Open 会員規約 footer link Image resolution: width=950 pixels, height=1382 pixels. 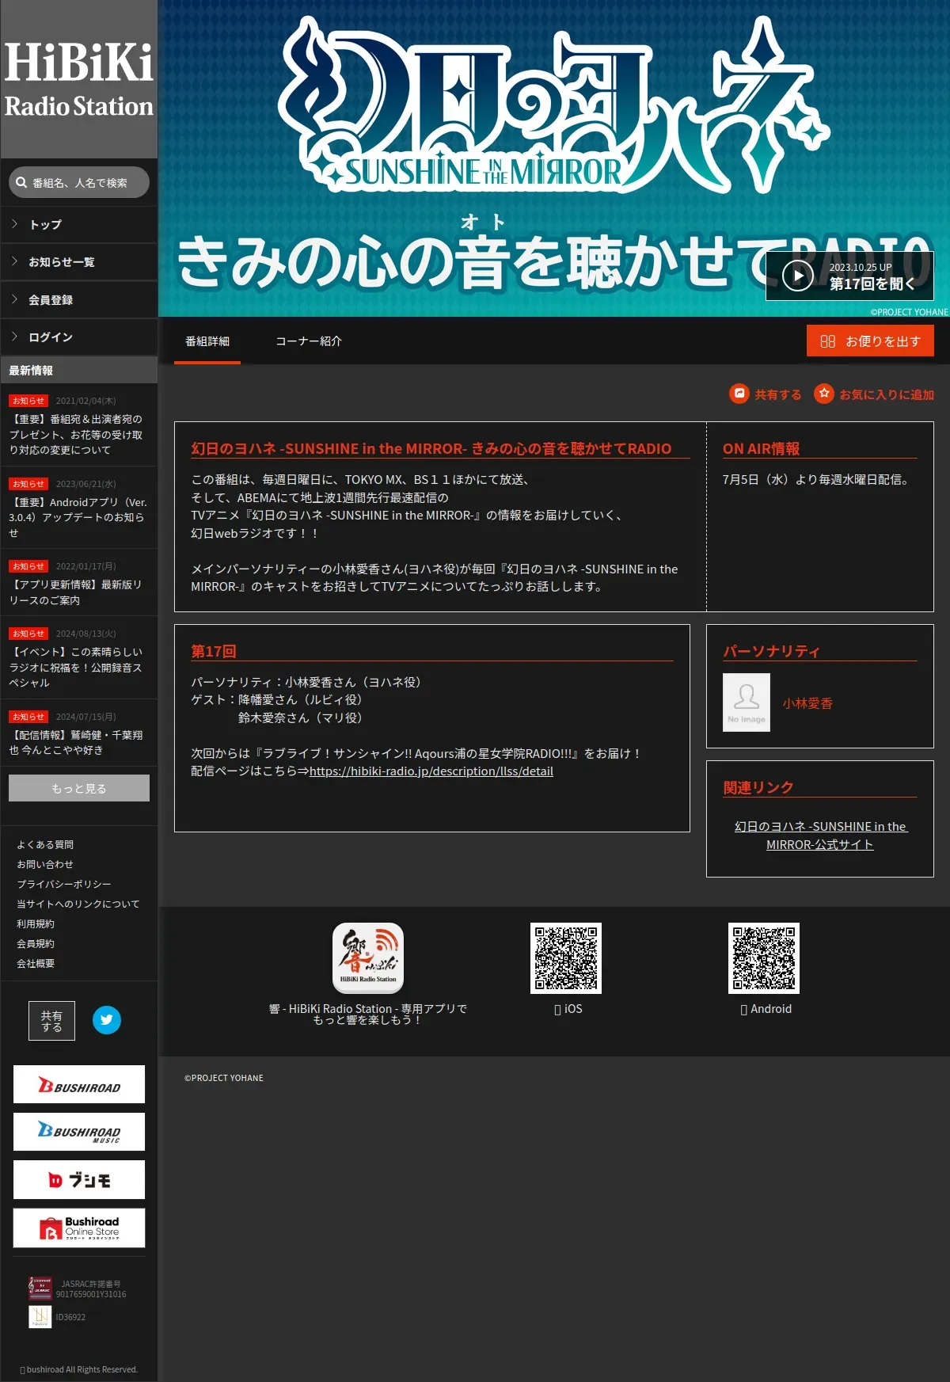point(36,944)
